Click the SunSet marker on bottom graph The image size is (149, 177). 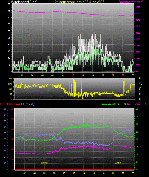tap(118, 163)
